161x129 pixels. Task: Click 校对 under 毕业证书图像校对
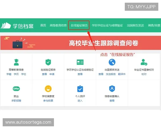tap(144, 74)
